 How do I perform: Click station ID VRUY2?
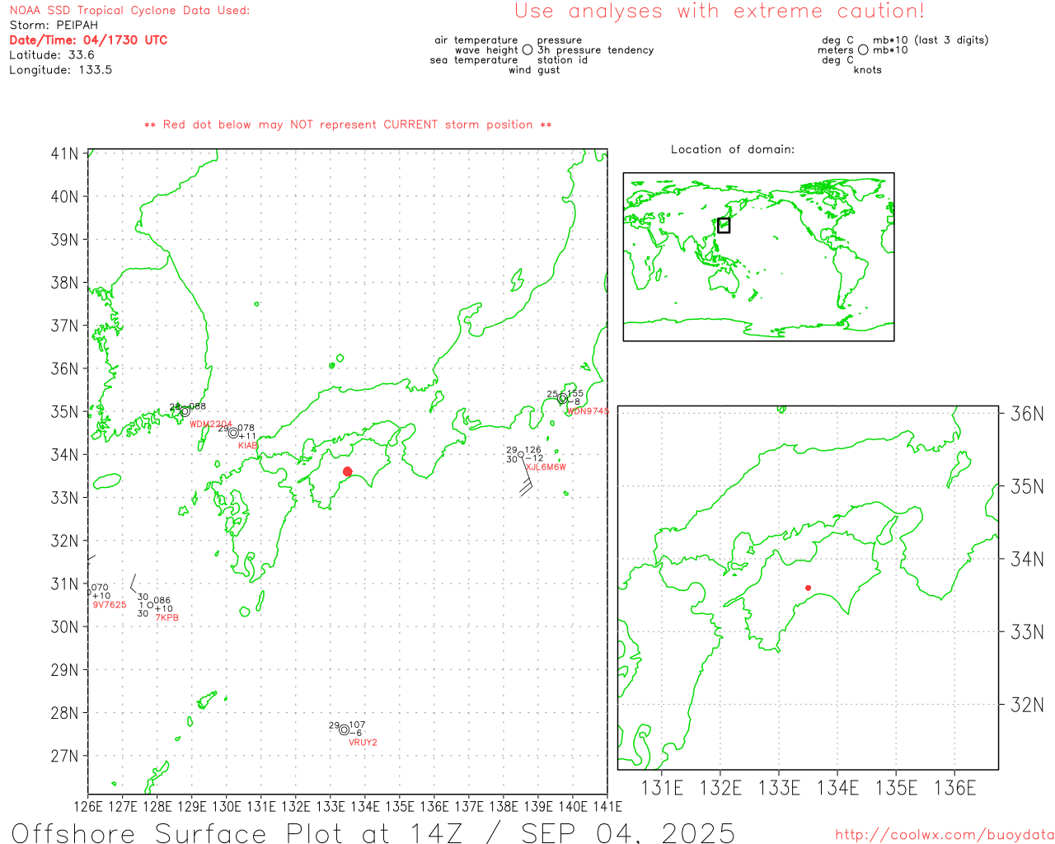point(363,743)
